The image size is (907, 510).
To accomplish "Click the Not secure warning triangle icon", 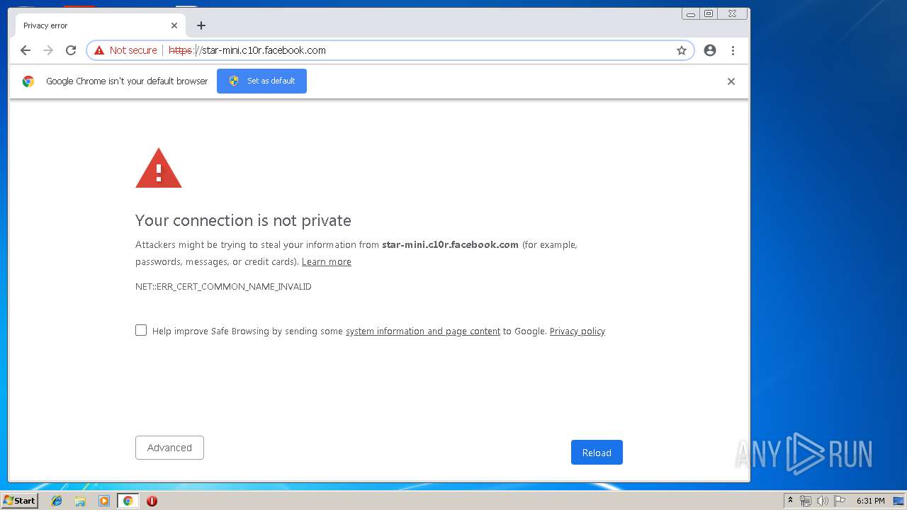I will 99,50.
